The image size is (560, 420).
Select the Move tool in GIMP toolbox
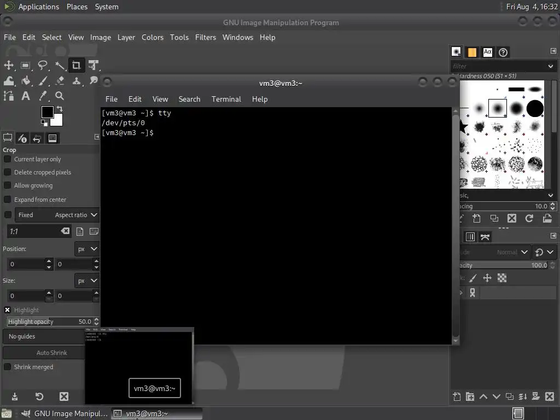pos(9,66)
